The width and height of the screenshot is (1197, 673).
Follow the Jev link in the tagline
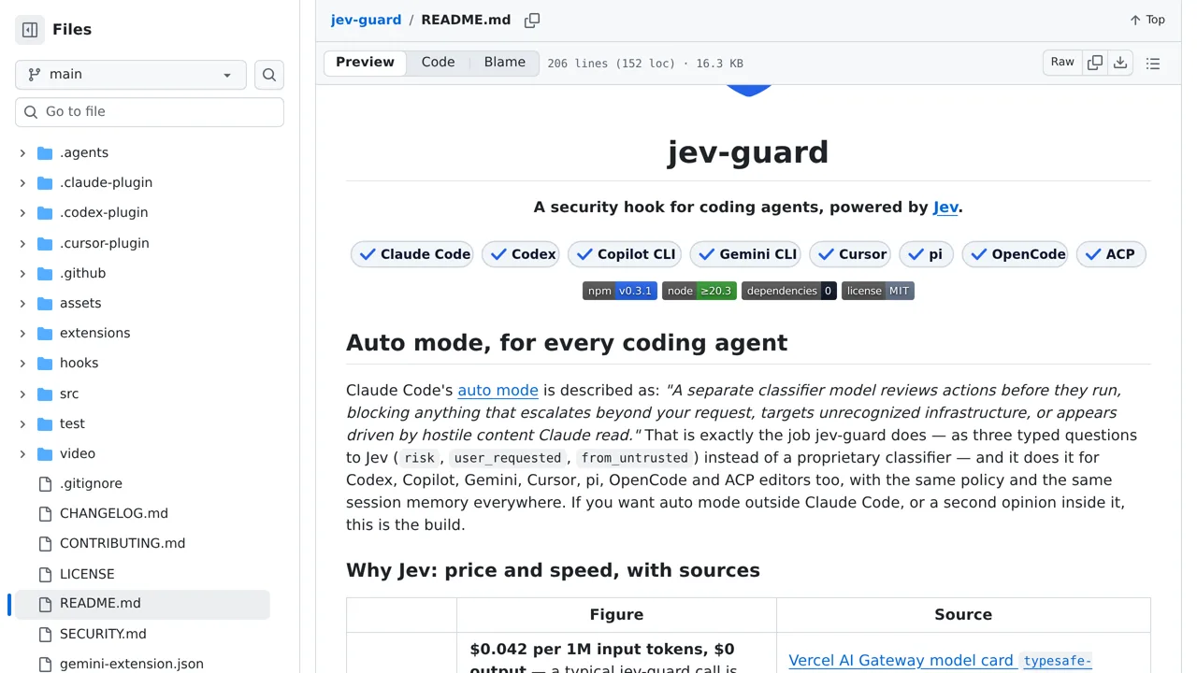945,208
